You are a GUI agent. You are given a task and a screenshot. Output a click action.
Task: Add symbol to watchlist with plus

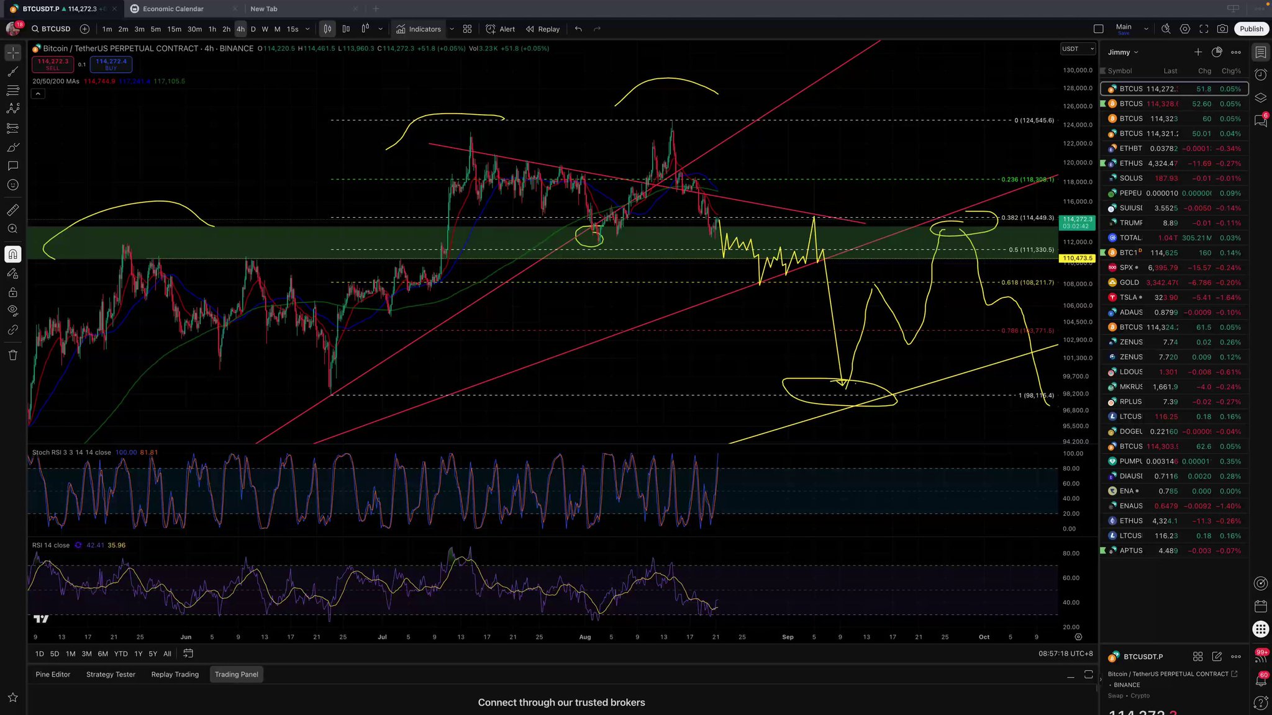tap(1197, 52)
